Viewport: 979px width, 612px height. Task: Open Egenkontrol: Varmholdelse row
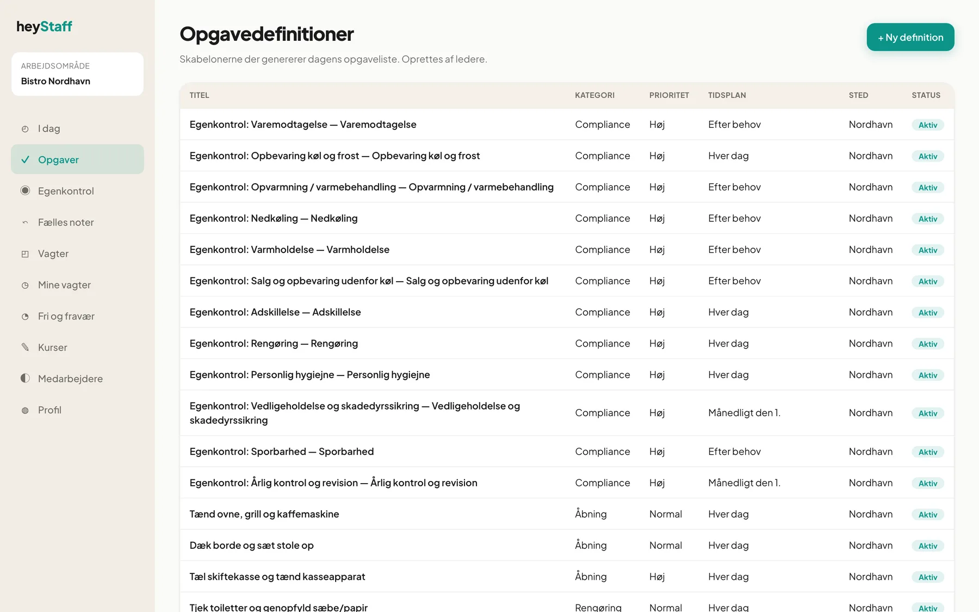point(567,250)
